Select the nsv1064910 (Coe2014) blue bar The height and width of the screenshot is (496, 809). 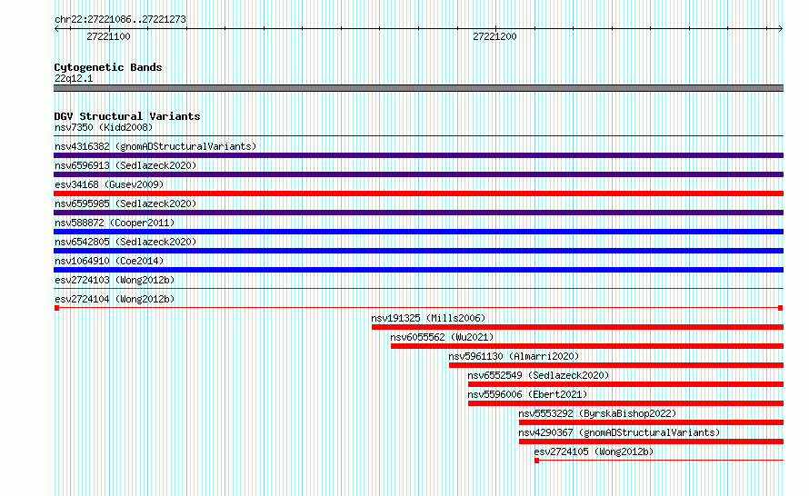click(418, 270)
